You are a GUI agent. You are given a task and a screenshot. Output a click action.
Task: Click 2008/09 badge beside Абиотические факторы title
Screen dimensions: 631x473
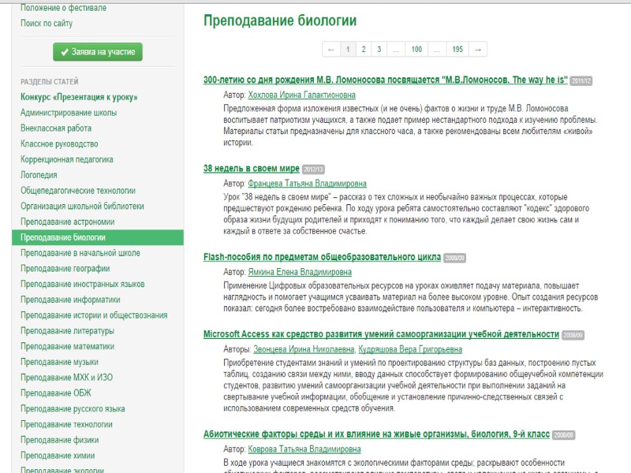[564, 435]
